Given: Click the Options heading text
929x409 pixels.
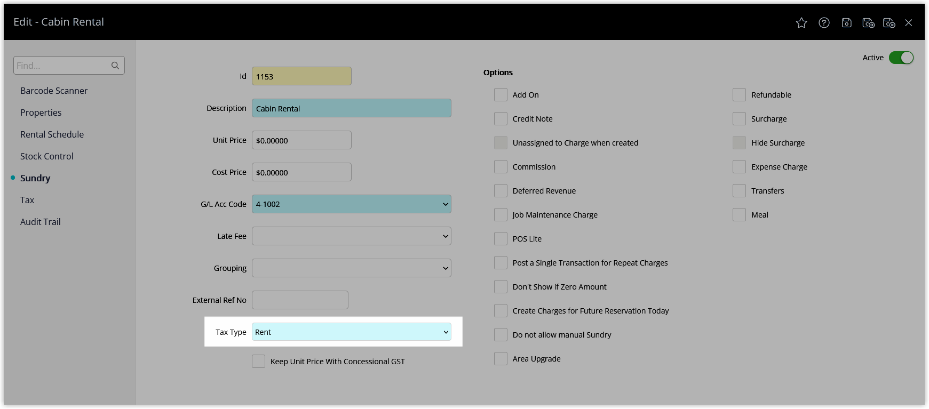Looking at the screenshot, I should 498,73.
